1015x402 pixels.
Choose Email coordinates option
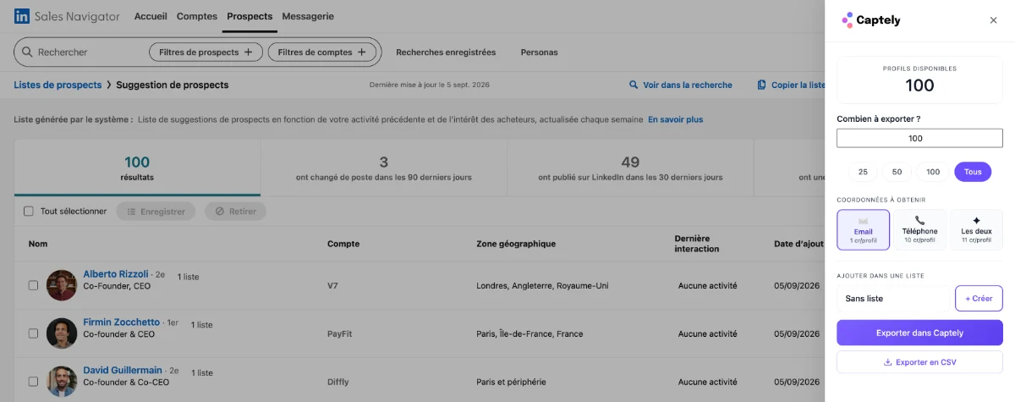pos(863,229)
